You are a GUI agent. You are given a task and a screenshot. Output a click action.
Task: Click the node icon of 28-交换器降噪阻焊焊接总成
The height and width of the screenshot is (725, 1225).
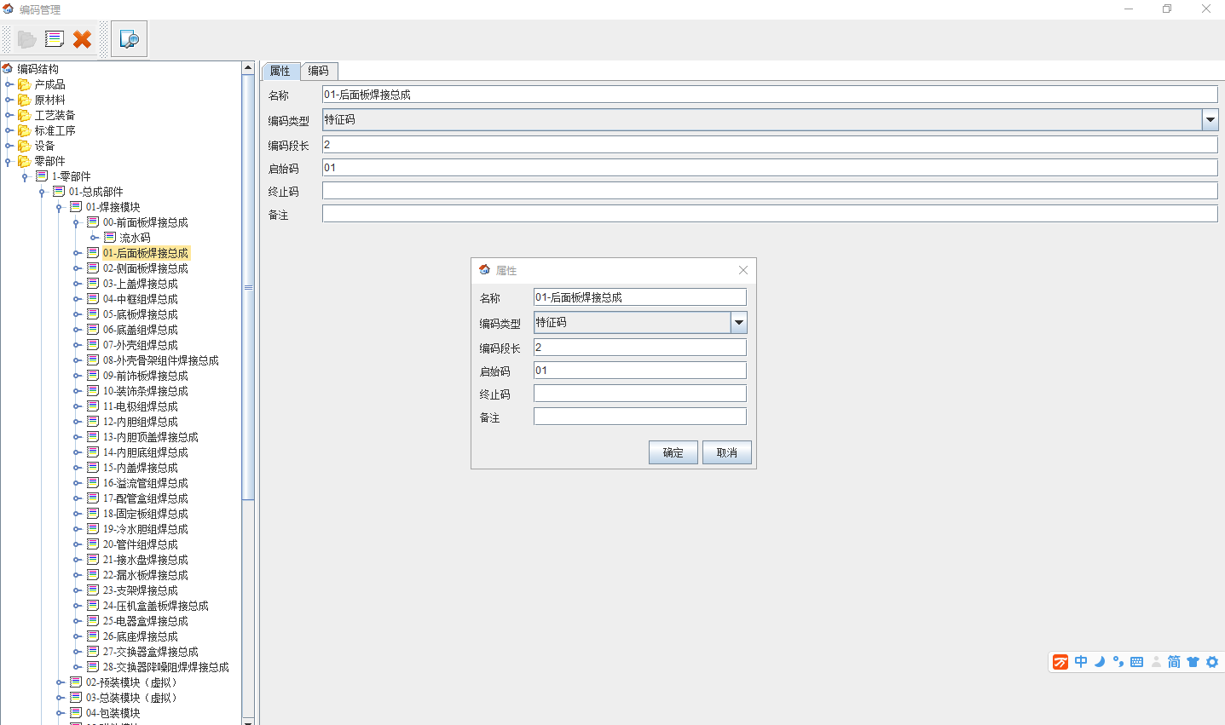93,667
